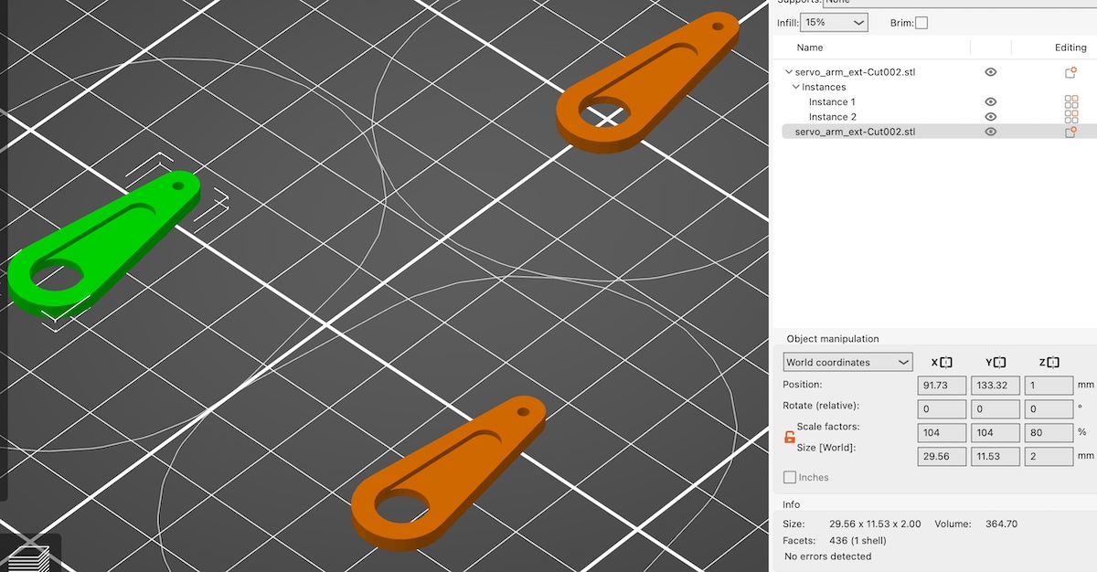The image size is (1097, 572).
Task: Click the X axis mirror icon
Action: coord(947,363)
